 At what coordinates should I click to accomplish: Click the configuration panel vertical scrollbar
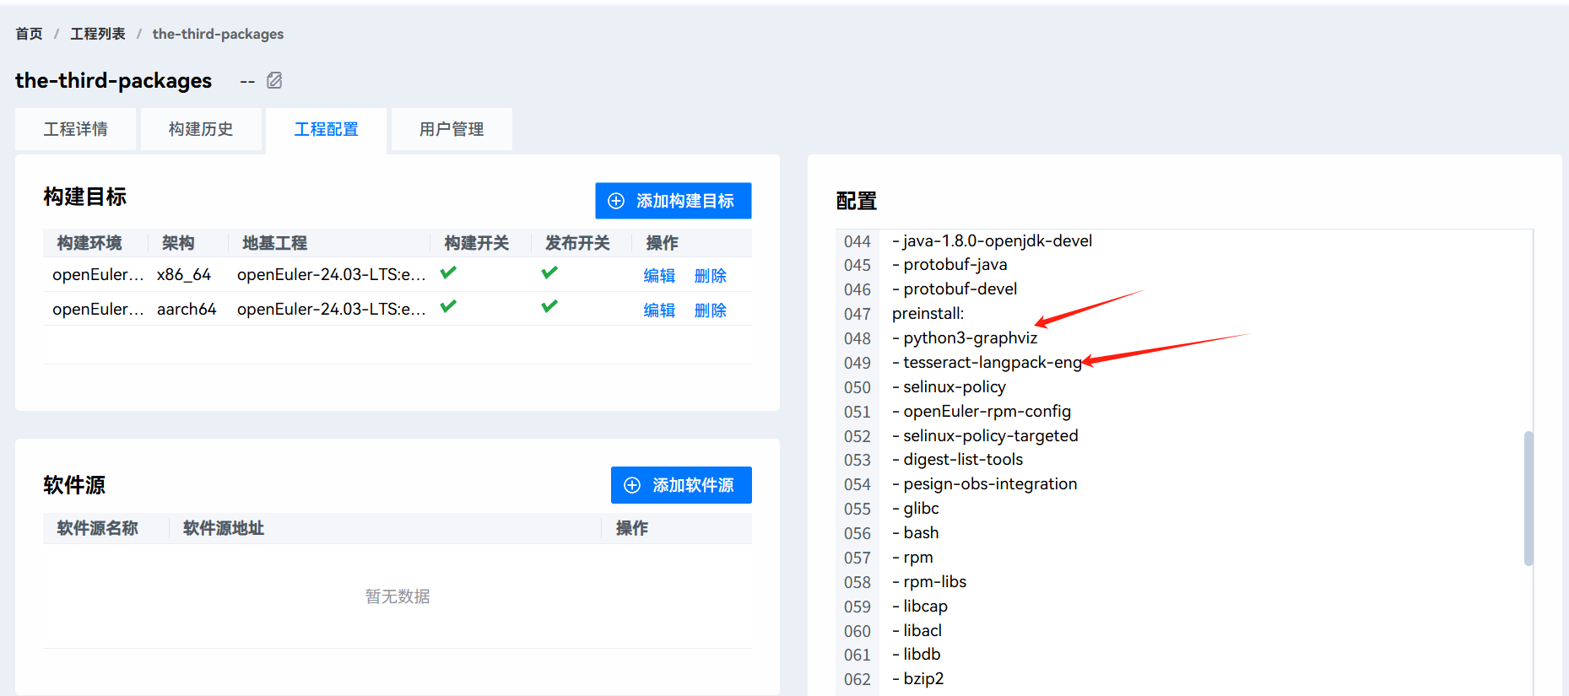click(x=1528, y=498)
